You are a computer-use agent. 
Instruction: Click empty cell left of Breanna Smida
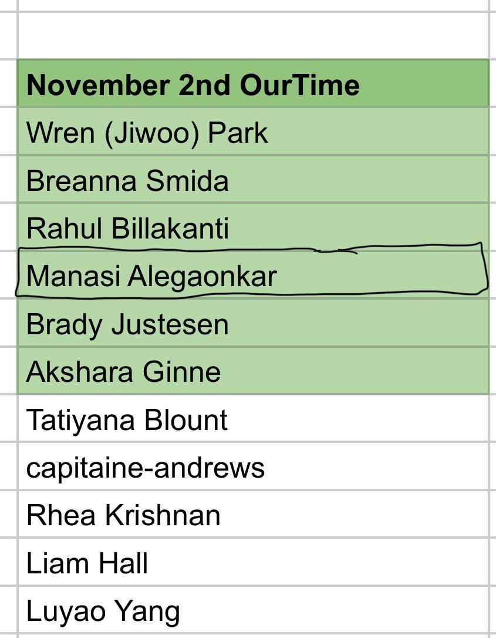8,180
